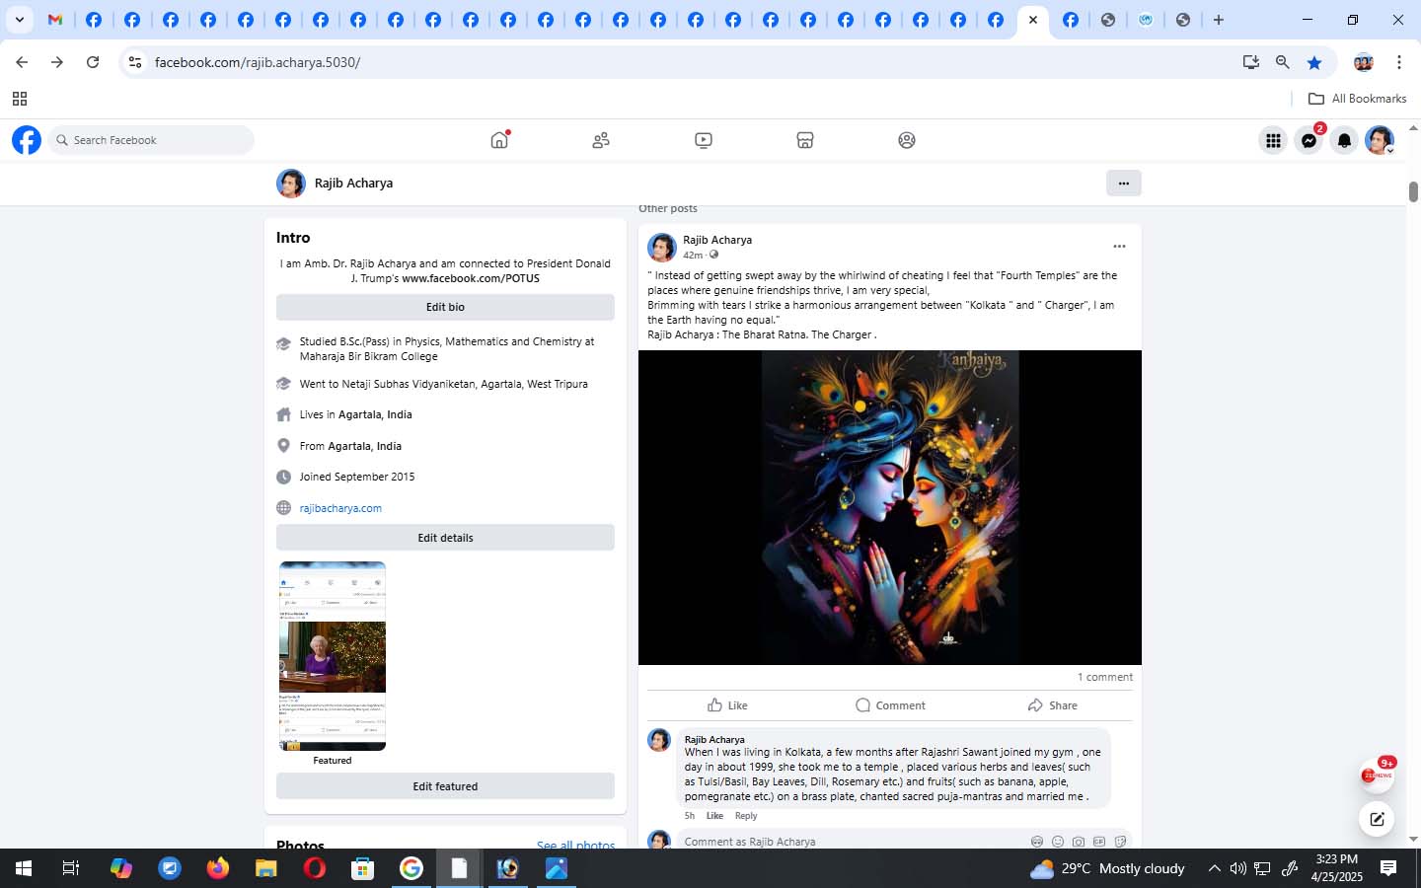Viewport: 1421px width, 888px height.
Task: Open the post's three-dot options menu
Action: pos(1119,247)
